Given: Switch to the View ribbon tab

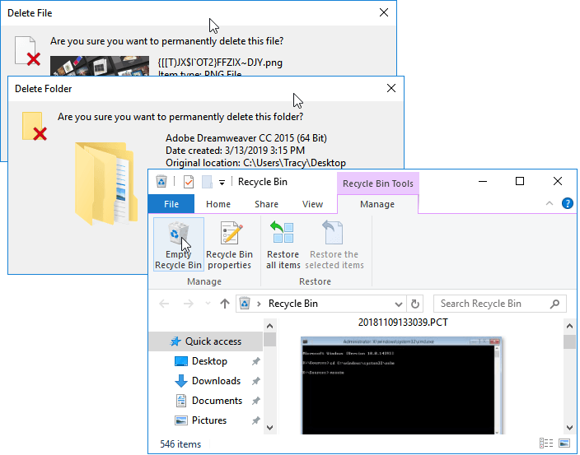Looking at the screenshot, I should [x=312, y=204].
